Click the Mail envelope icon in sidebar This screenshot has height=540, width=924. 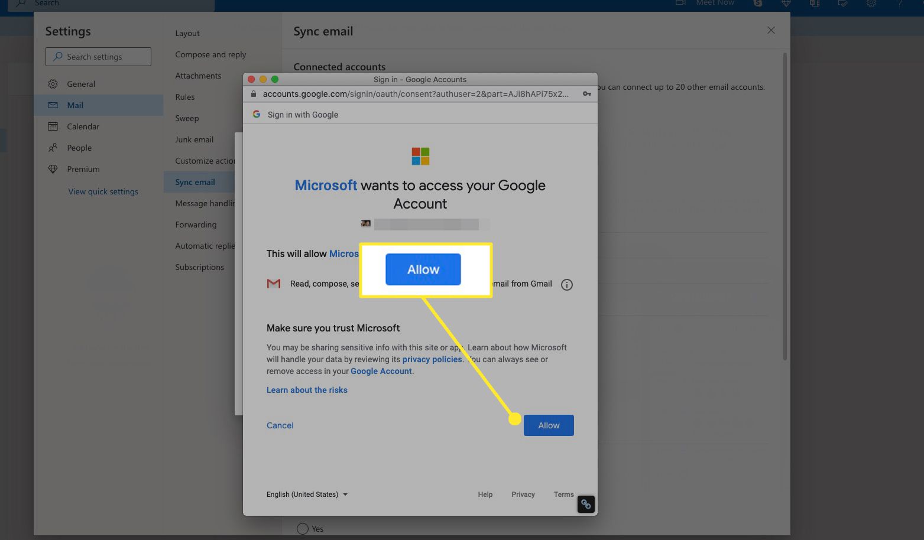coord(53,105)
